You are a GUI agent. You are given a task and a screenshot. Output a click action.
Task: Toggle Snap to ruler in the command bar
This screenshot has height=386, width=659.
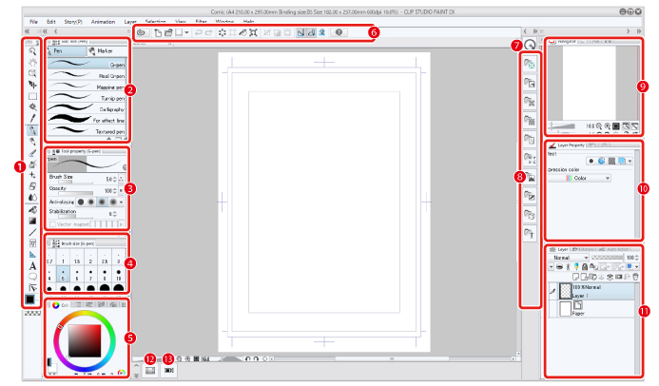pyautogui.click(x=300, y=32)
